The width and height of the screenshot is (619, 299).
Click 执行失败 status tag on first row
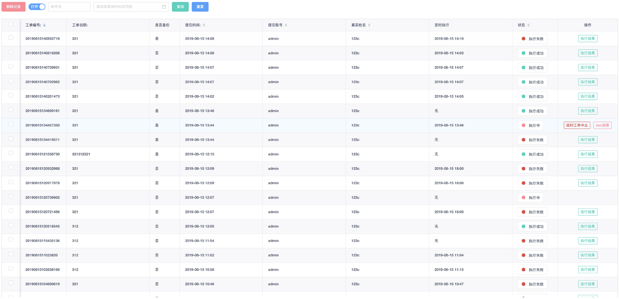click(532, 39)
